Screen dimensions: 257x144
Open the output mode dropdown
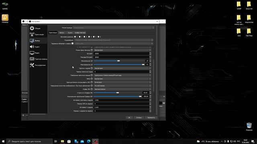click(114, 28)
